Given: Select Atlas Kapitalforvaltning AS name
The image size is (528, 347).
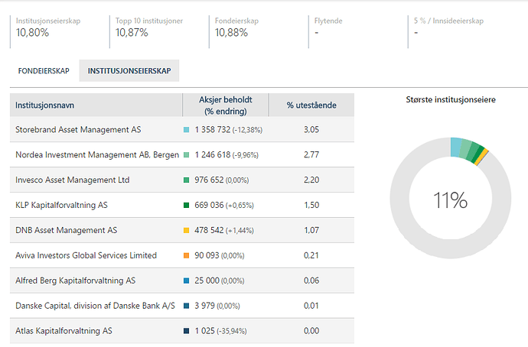Looking at the screenshot, I should tap(64, 331).
